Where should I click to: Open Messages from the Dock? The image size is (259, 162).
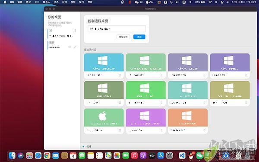pyautogui.click(x=82, y=156)
